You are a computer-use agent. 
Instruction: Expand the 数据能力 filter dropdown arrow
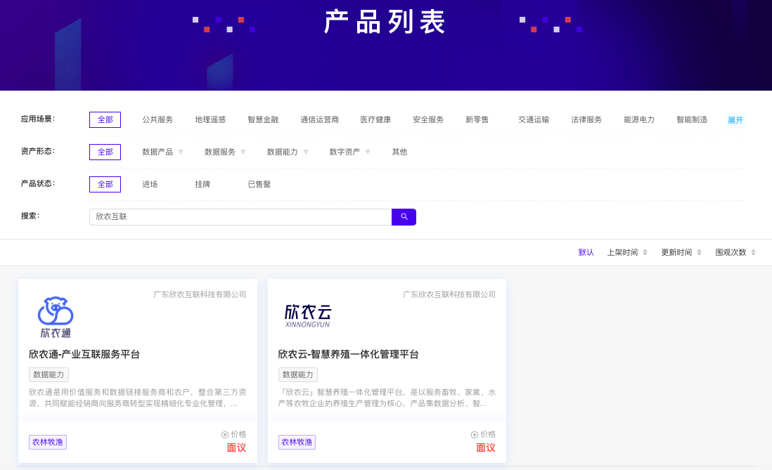tap(306, 152)
